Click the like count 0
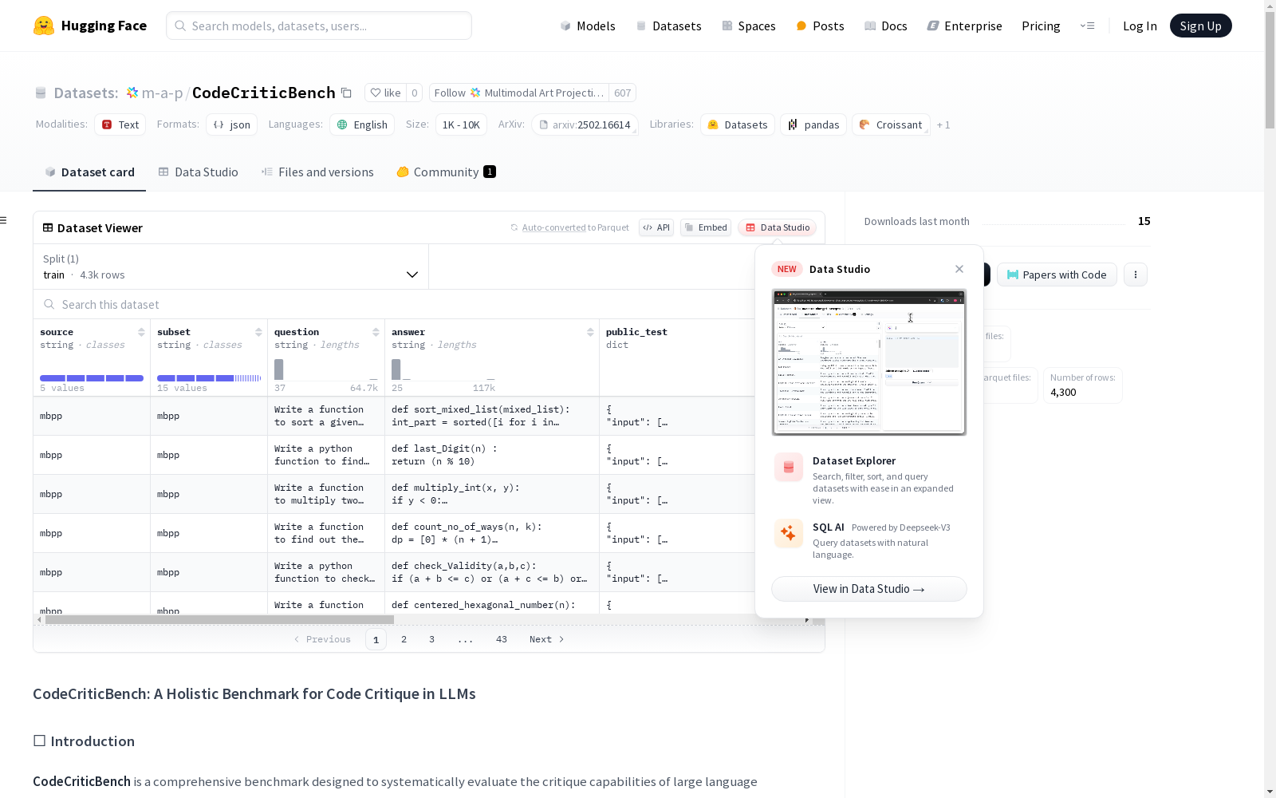Viewport: 1276px width, 798px height. [x=415, y=93]
